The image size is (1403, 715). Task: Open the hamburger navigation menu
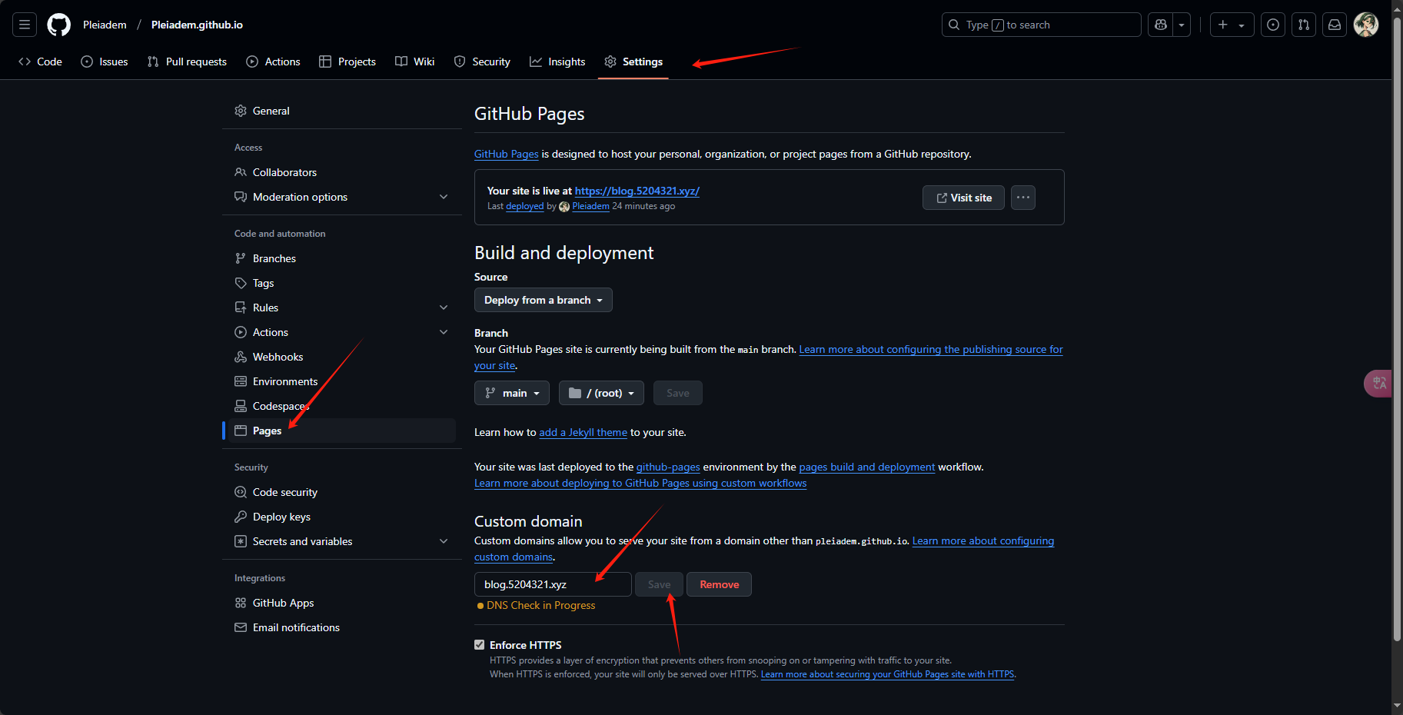coord(25,25)
